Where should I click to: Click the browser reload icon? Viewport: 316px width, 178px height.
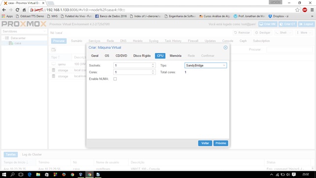(18, 10)
